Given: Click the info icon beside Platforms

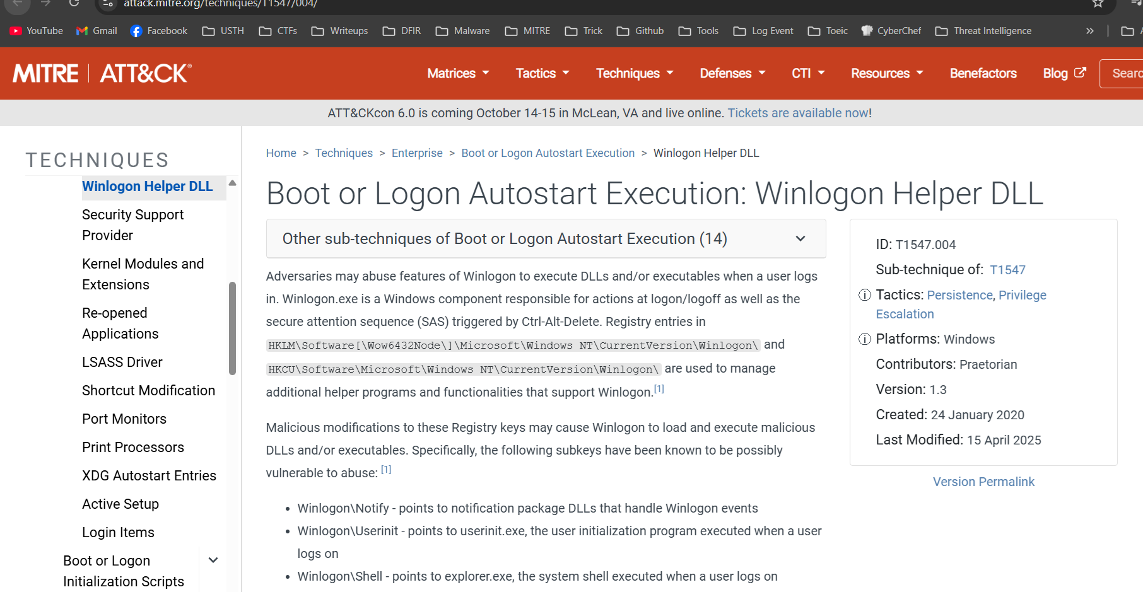Looking at the screenshot, I should pos(865,339).
